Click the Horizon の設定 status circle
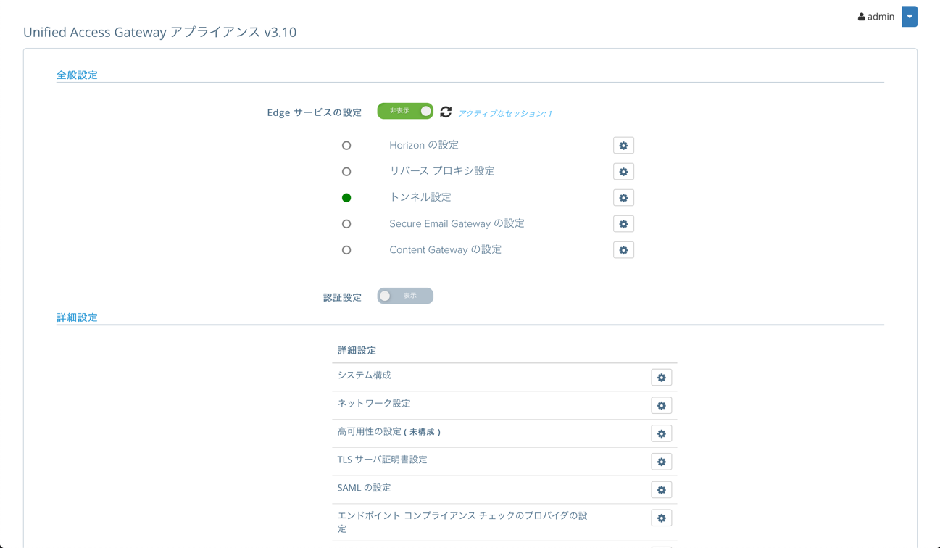940x548 pixels. tap(346, 146)
